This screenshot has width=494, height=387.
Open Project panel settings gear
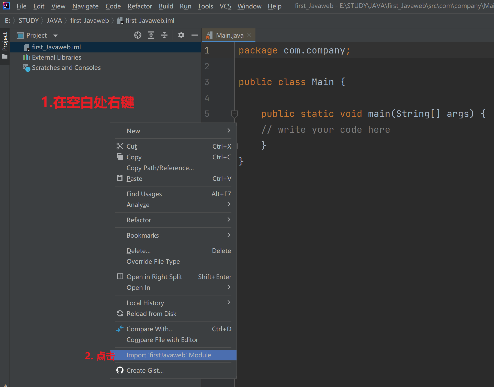(x=181, y=35)
